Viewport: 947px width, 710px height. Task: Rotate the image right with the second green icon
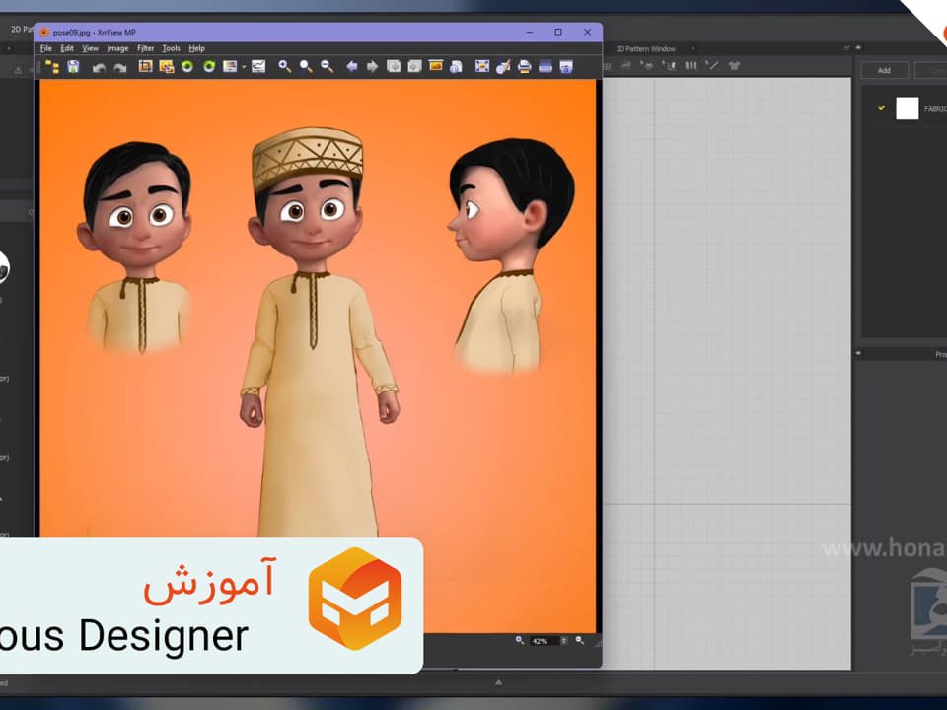pos(209,66)
